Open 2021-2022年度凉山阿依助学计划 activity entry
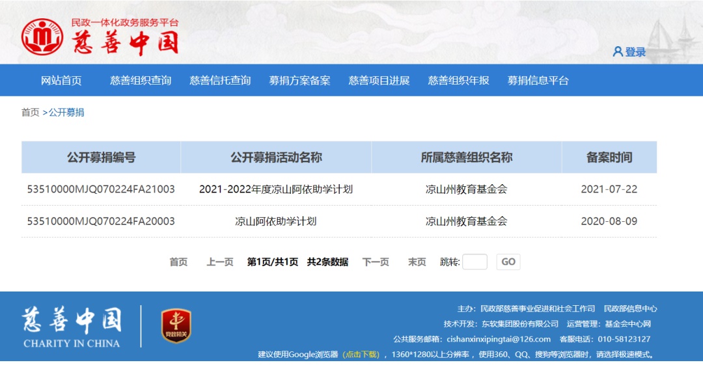703x380 pixels. click(276, 189)
